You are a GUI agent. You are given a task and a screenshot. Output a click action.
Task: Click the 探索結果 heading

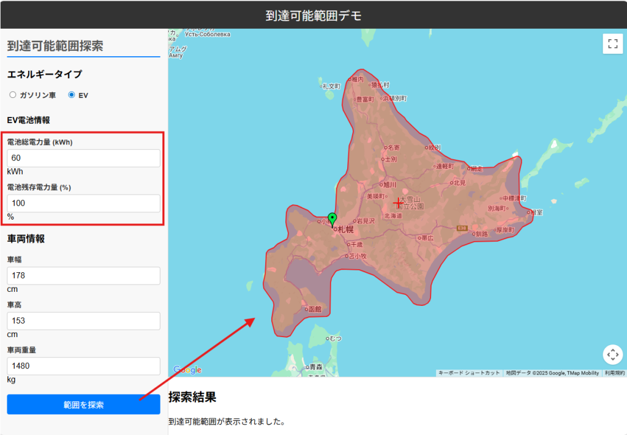pyautogui.click(x=192, y=397)
